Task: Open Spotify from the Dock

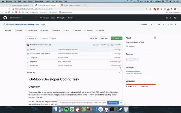Action: click(66, 109)
